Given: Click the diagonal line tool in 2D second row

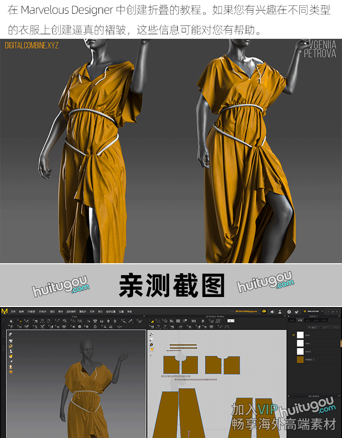Looking at the screenshot, I should 220,327.
